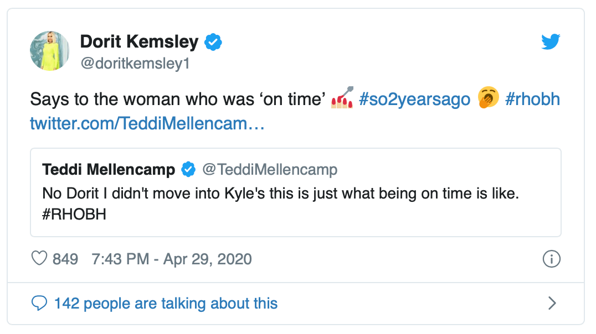Click the Twitter bird logo
Viewport: 596px width, 334px height.
551,42
